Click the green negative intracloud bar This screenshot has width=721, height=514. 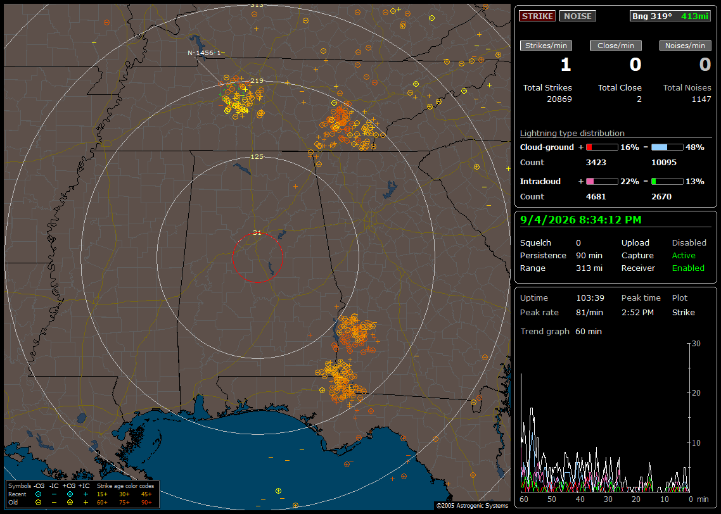667,182
